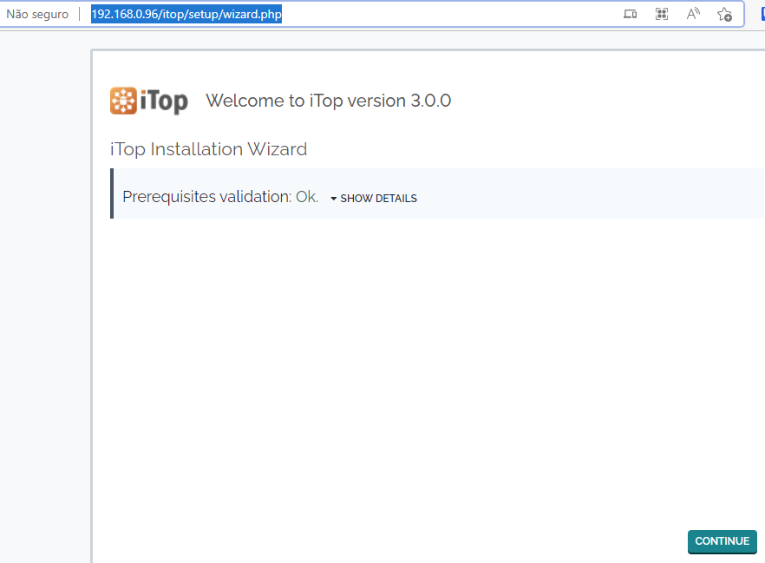The image size is (765, 563).
Task: Open the browser app available icon
Action: click(630, 14)
